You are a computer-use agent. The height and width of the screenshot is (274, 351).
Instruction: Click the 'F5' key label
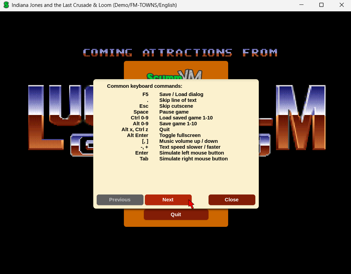pyautogui.click(x=145, y=94)
